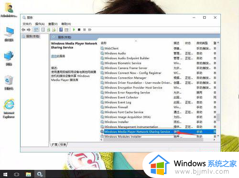This screenshot has width=239, height=178.
Task: Refresh the services list using toolbar icon
Action: pyautogui.click(x=48, y=30)
